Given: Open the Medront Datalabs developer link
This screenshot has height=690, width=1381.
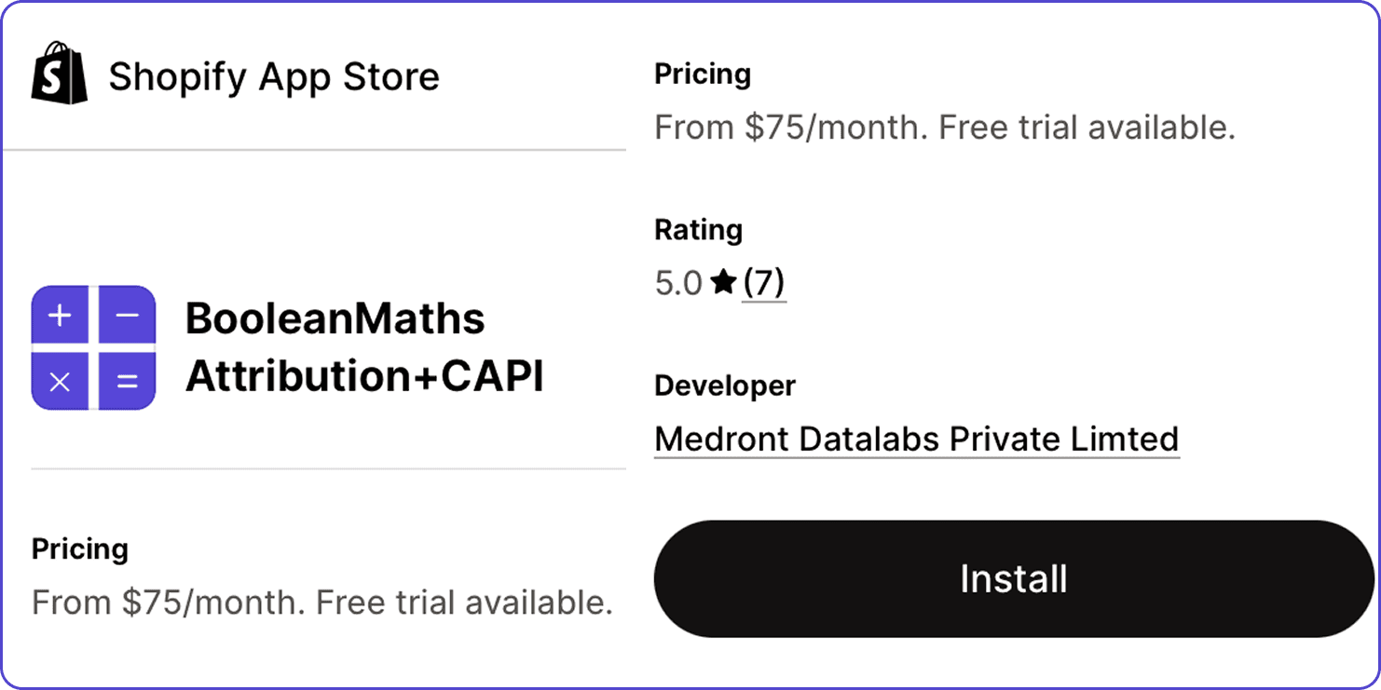Looking at the screenshot, I should coord(916,438).
